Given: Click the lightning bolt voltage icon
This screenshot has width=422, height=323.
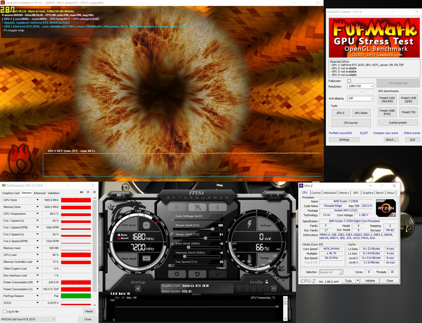Looking at the screenshot, I should point(250,224).
